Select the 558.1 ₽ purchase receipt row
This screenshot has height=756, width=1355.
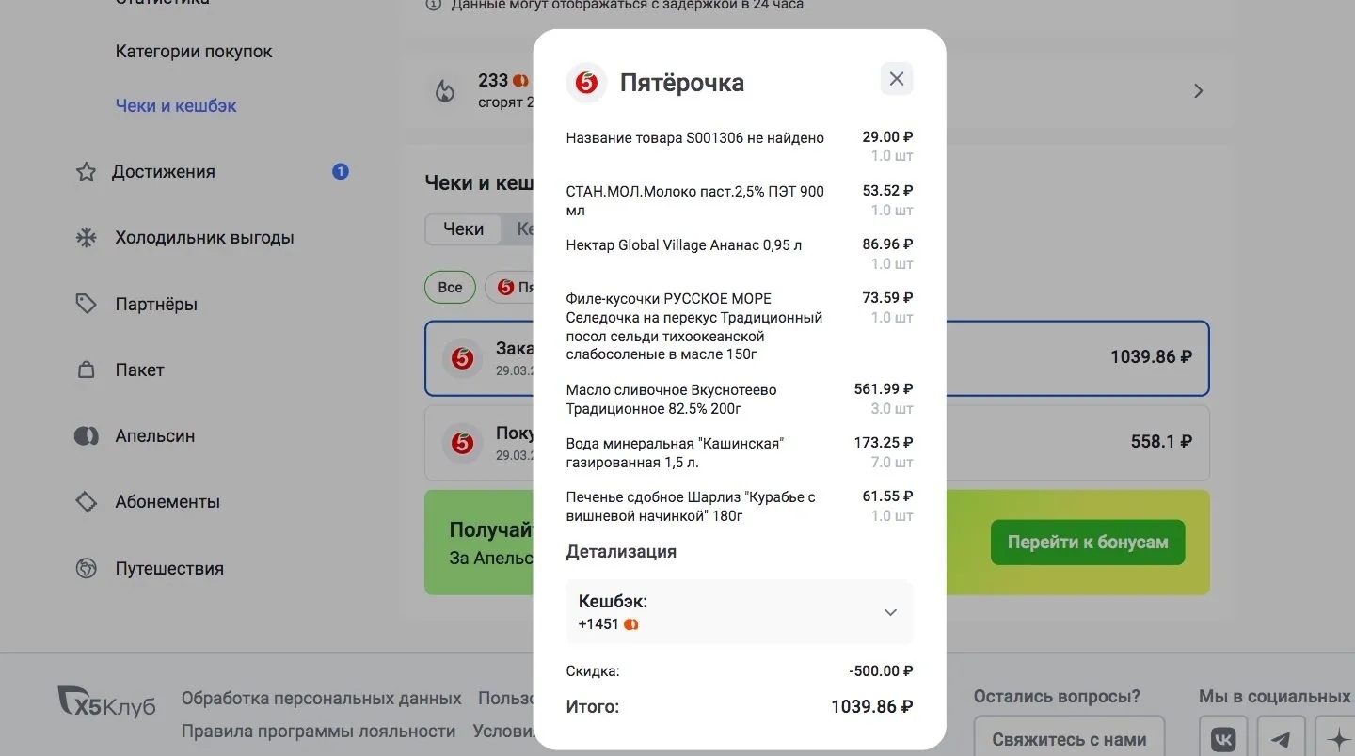[817, 443]
